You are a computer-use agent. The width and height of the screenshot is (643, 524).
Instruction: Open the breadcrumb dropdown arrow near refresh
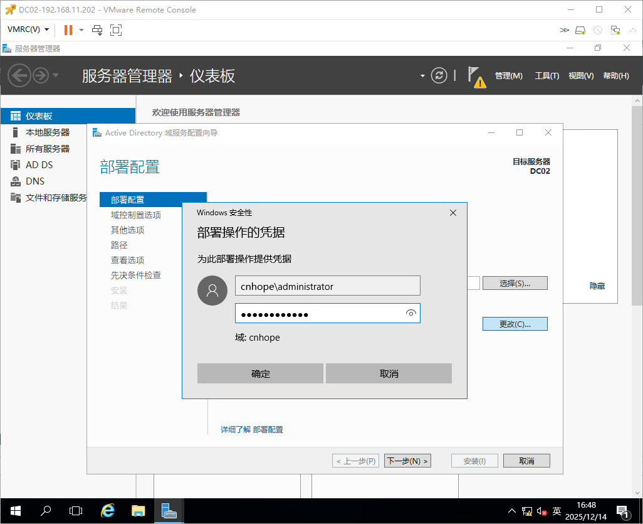pos(422,76)
